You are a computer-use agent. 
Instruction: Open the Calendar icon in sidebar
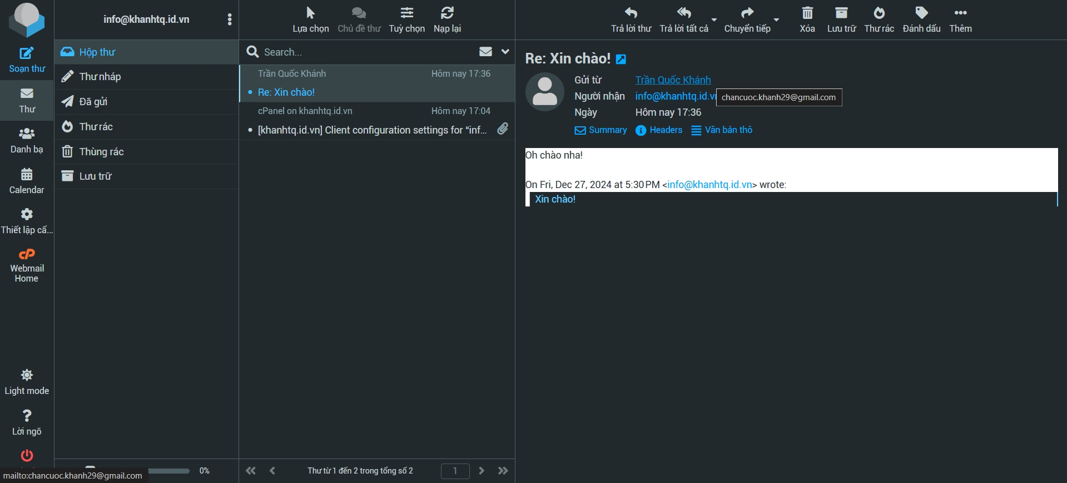27,175
